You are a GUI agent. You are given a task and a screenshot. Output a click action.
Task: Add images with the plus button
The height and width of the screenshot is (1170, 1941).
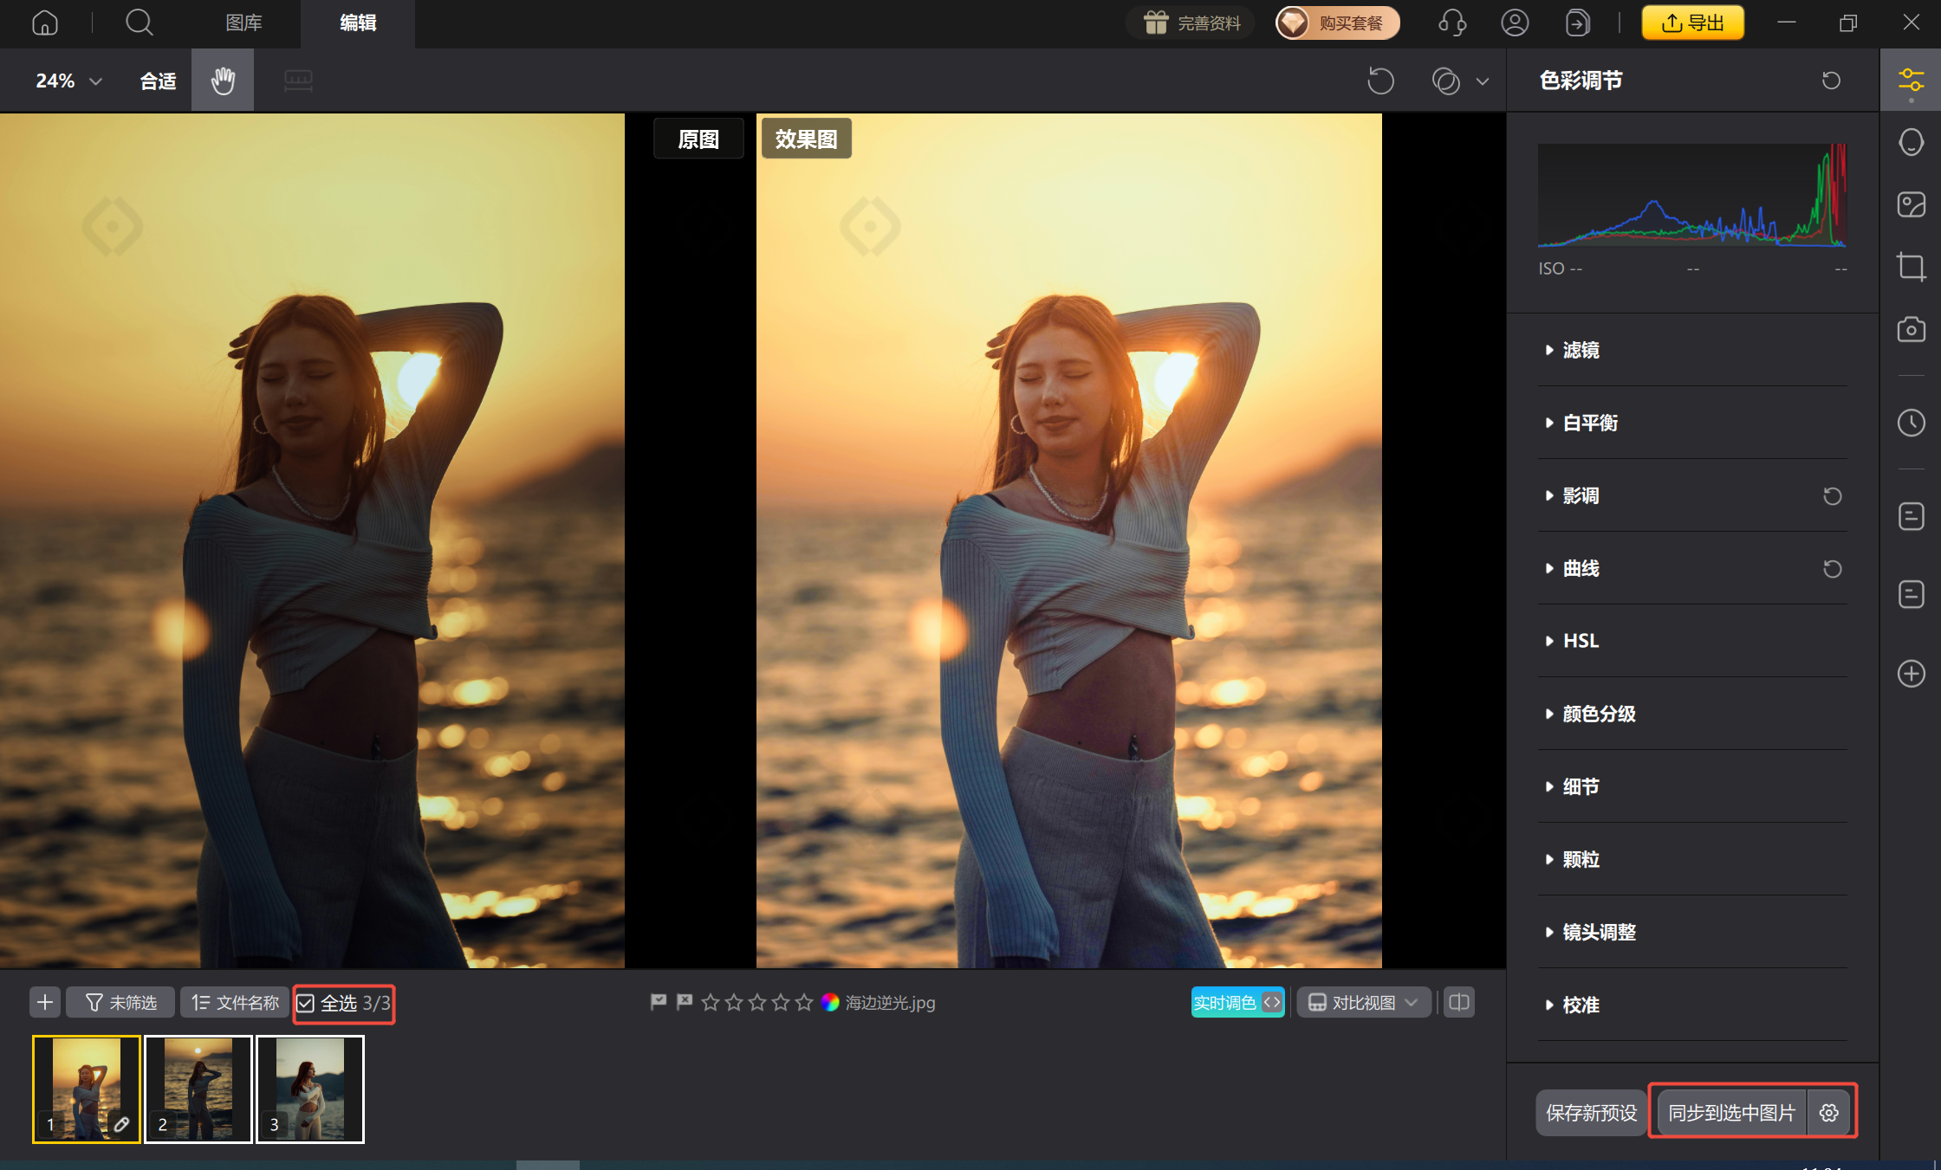pyautogui.click(x=45, y=1003)
